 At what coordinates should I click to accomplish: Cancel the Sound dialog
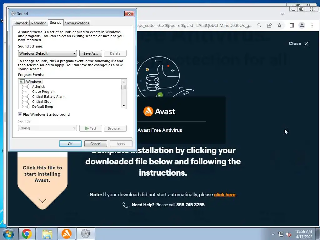(95, 144)
